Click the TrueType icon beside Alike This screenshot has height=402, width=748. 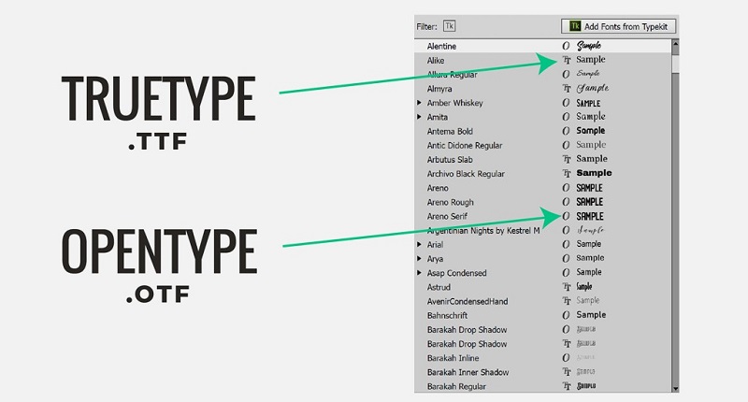click(x=566, y=60)
